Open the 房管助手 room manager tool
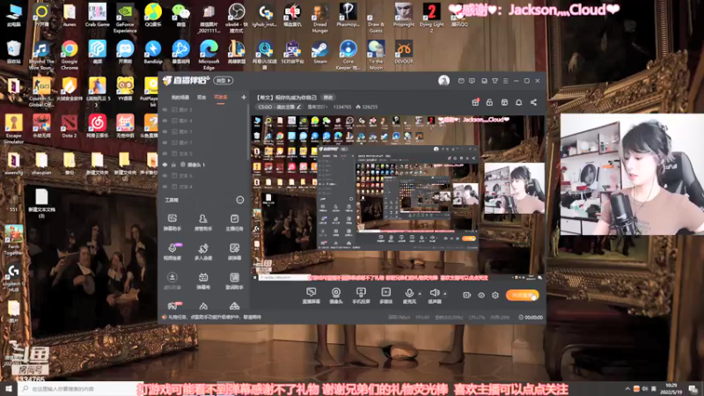The image size is (704, 396). pyautogui.click(x=203, y=222)
